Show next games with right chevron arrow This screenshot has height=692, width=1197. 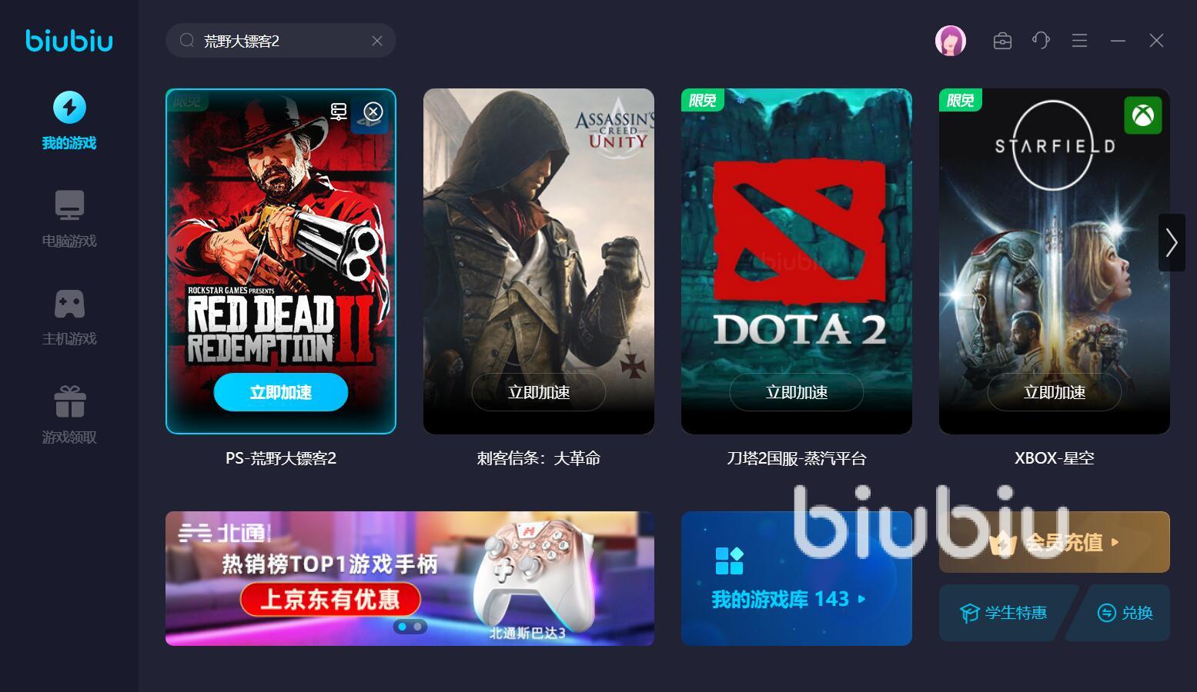[x=1172, y=242]
